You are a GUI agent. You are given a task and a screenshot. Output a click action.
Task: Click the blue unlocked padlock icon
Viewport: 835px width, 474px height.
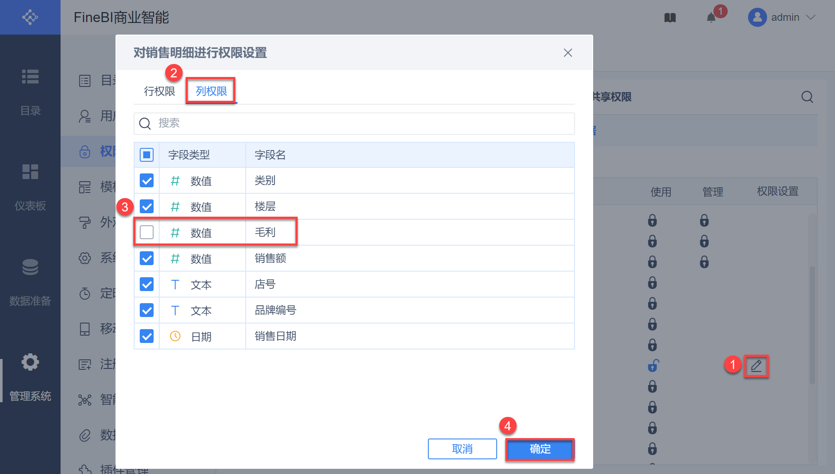click(x=653, y=366)
